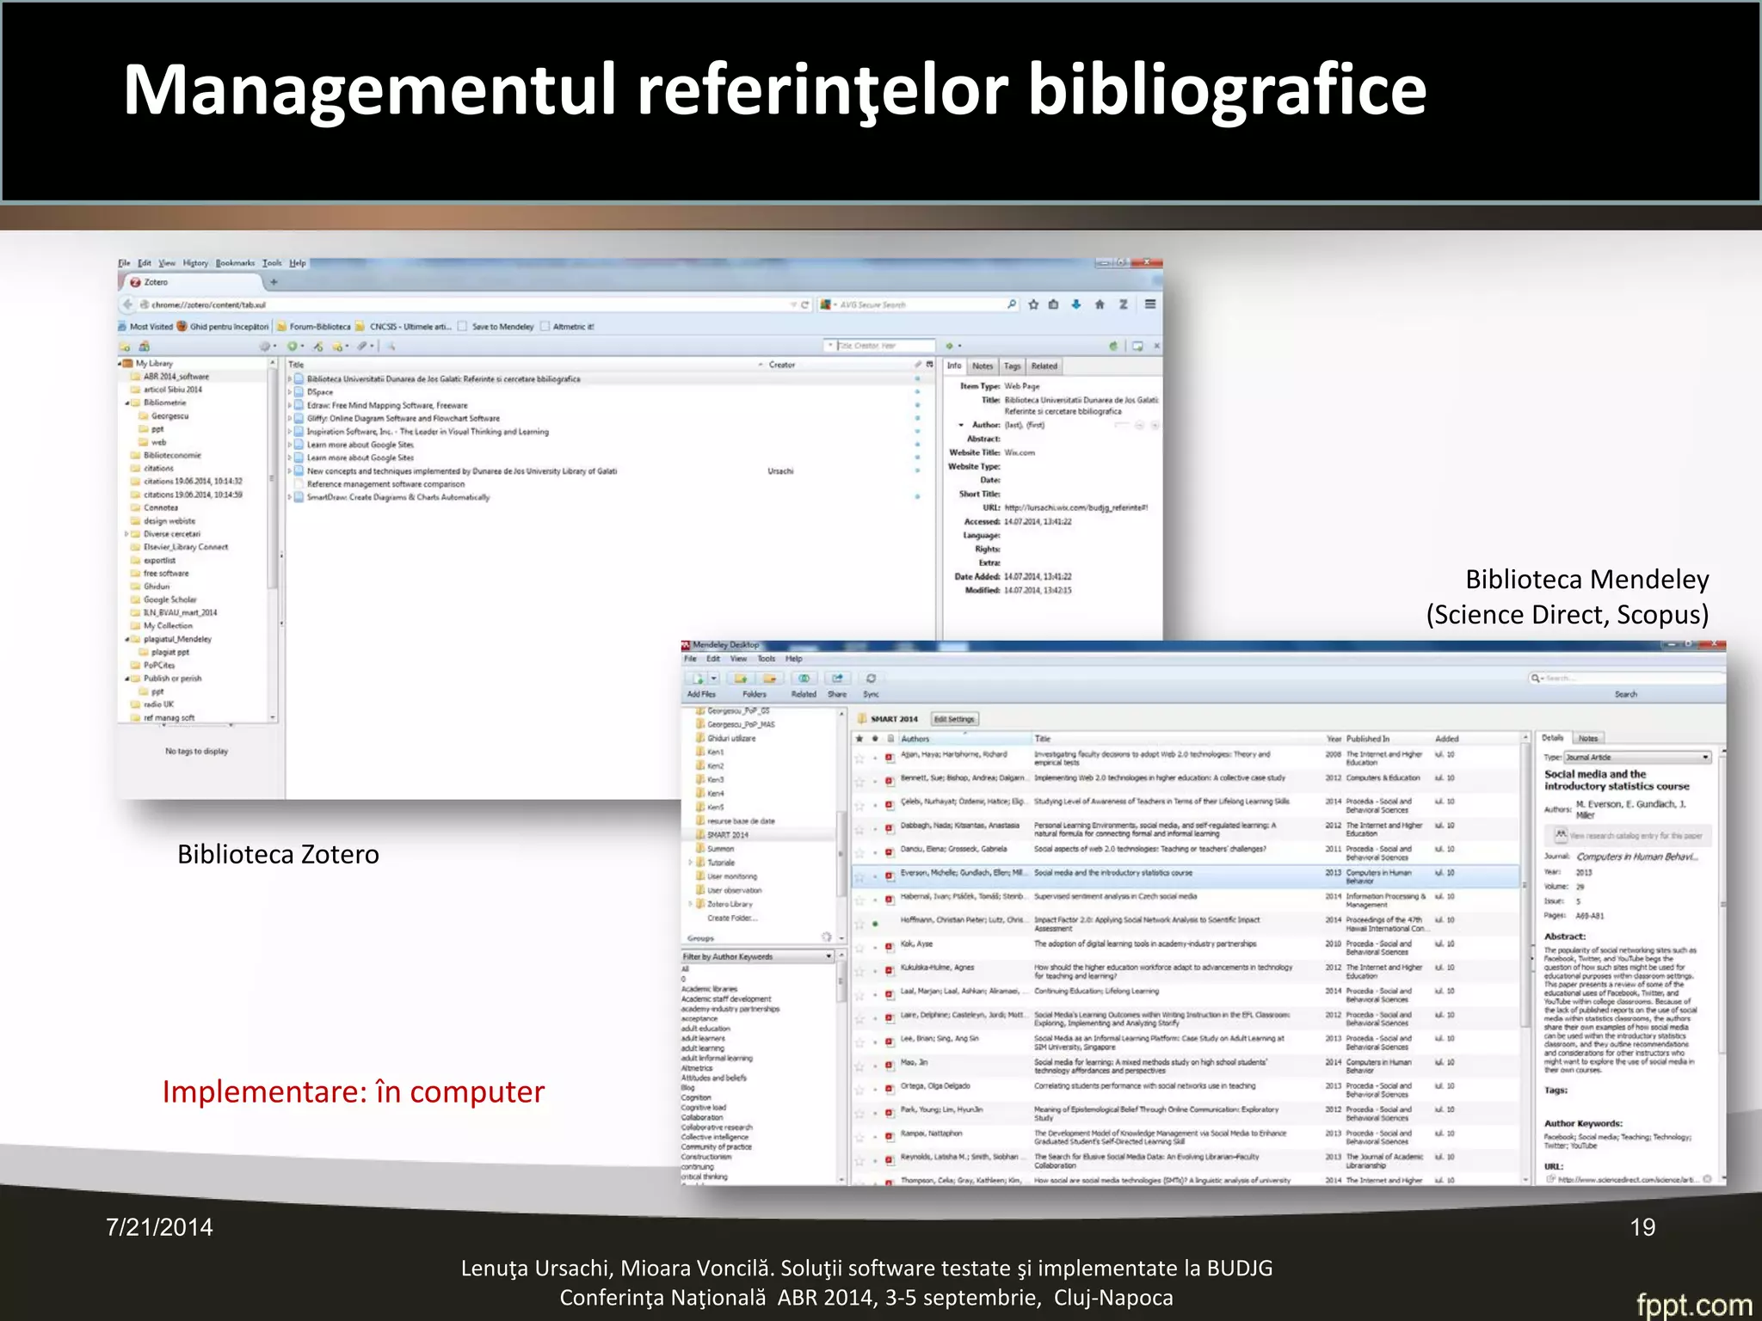Click Zotero New Item green plus icon
The height and width of the screenshot is (1321, 1762).
click(293, 346)
